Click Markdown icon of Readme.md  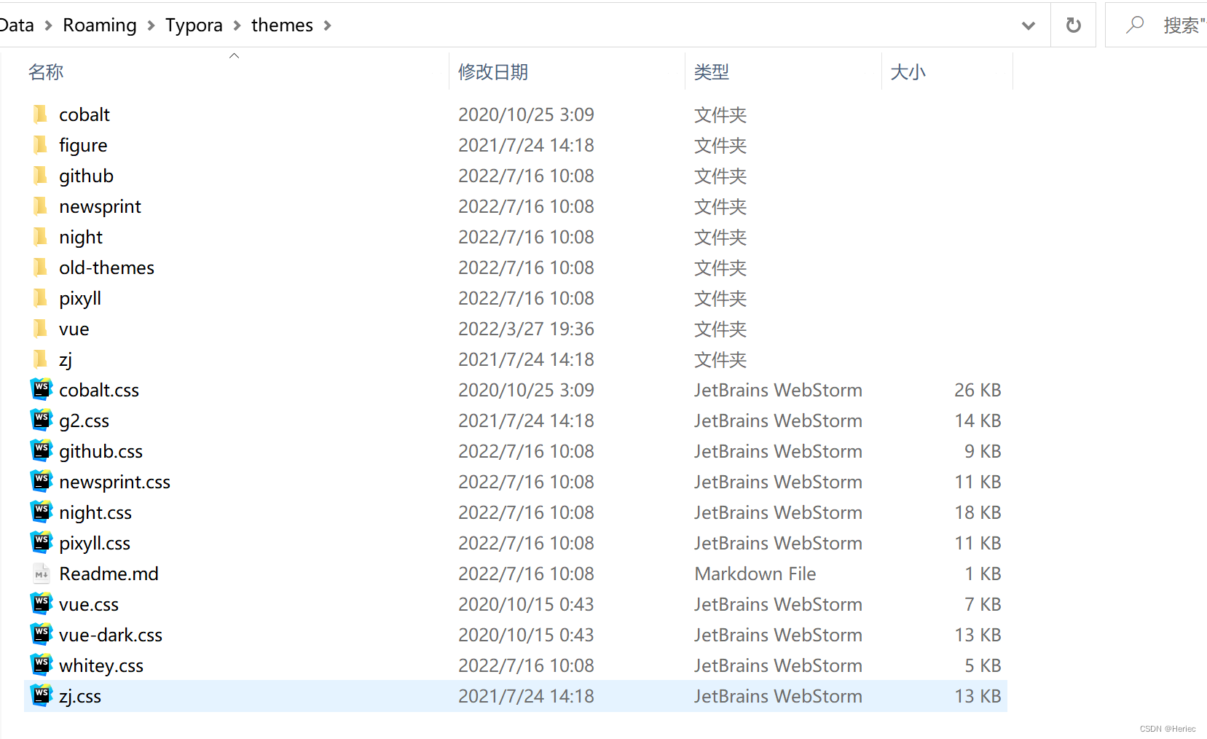[42, 574]
